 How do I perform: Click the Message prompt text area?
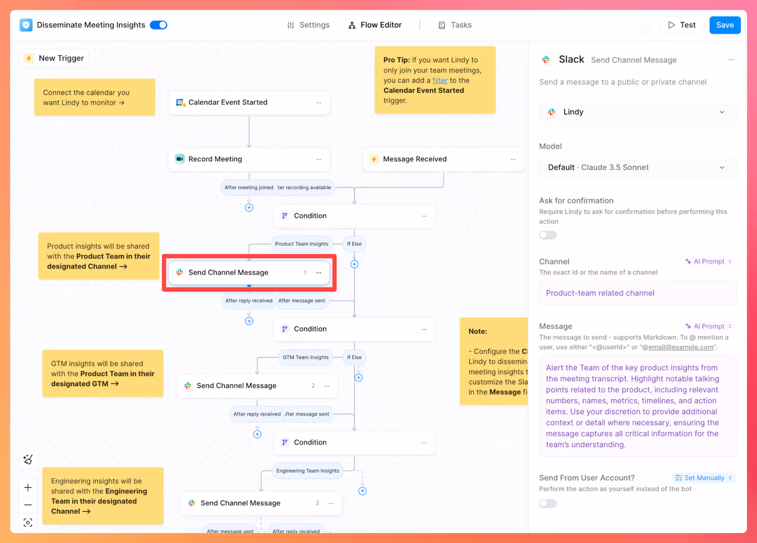click(638, 406)
